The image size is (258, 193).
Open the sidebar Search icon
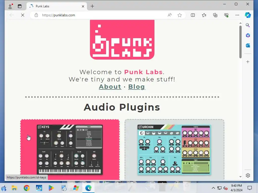pyautogui.click(x=248, y=25)
